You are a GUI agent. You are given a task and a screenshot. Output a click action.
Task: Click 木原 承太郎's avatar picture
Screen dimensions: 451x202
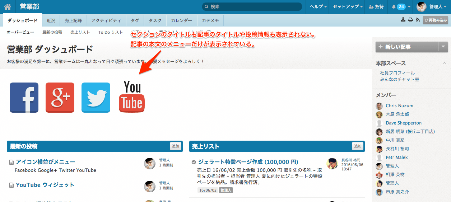379,114
